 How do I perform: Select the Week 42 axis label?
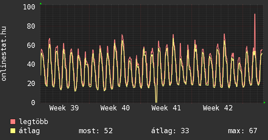[218, 108]
